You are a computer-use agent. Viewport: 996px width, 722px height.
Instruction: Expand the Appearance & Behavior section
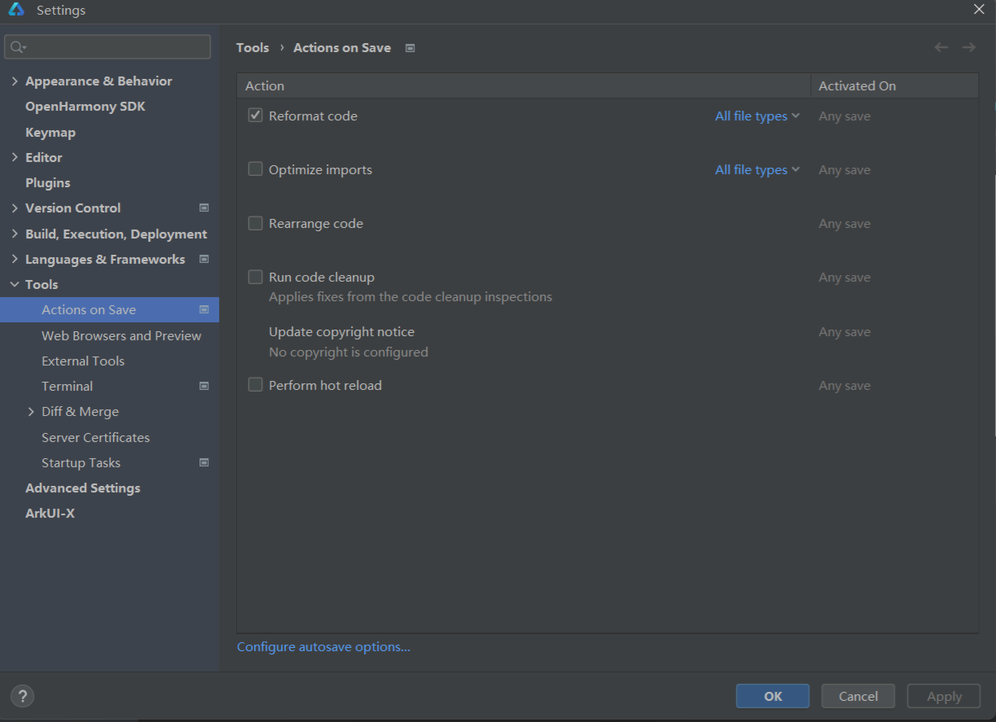(15, 81)
